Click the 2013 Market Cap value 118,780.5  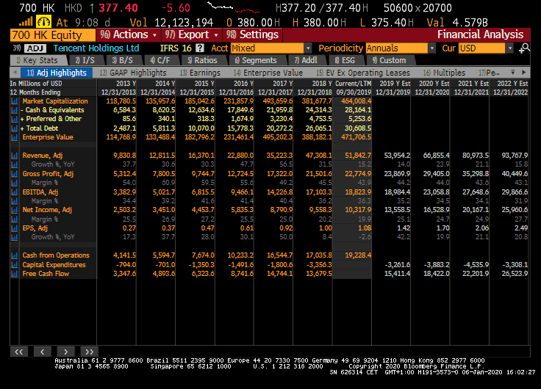tap(121, 101)
